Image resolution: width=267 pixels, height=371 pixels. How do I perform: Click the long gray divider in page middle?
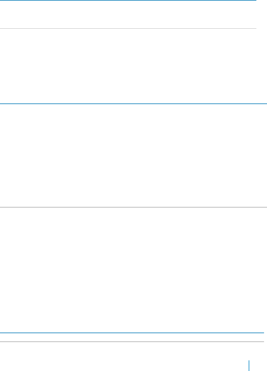[133, 207]
